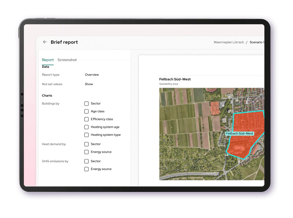Open the Waermeplan Lörrach breadcrumb link

pyautogui.click(x=228, y=42)
